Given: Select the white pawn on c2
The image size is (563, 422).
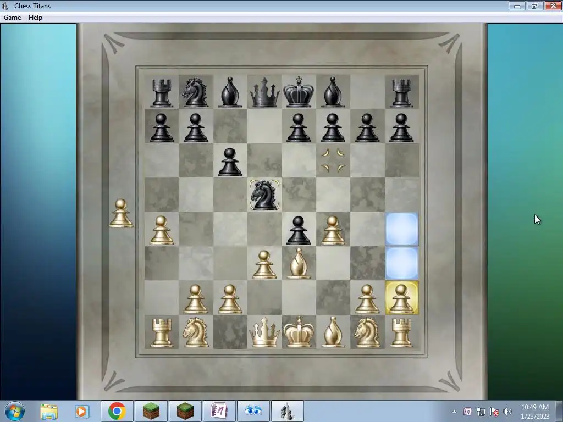Looking at the screenshot, I should point(230,299).
